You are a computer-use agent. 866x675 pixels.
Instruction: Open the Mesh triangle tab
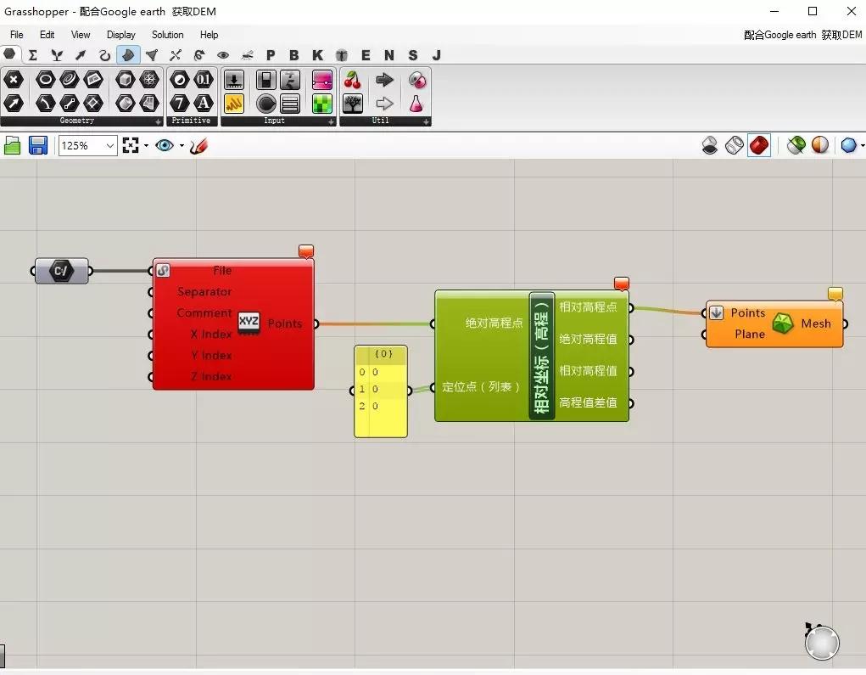pyautogui.click(x=152, y=55)
